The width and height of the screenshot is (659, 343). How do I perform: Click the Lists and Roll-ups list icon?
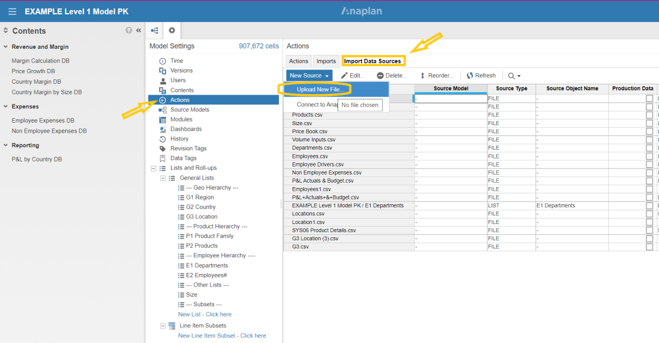[163, 168]
